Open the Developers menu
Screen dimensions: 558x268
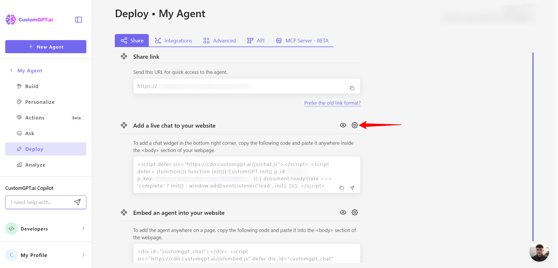[x=46, y=229]
